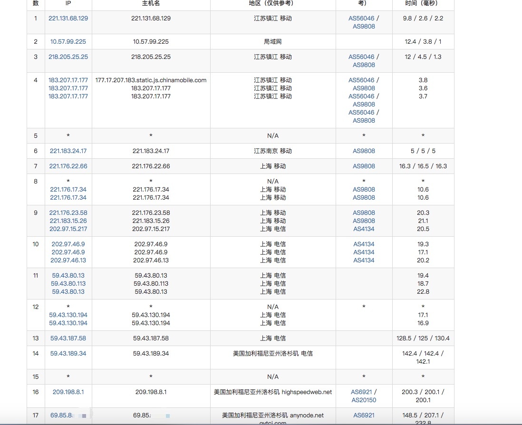Click the 主机名 column header
This screenshot has height=425, width=522.
[151, 3]
